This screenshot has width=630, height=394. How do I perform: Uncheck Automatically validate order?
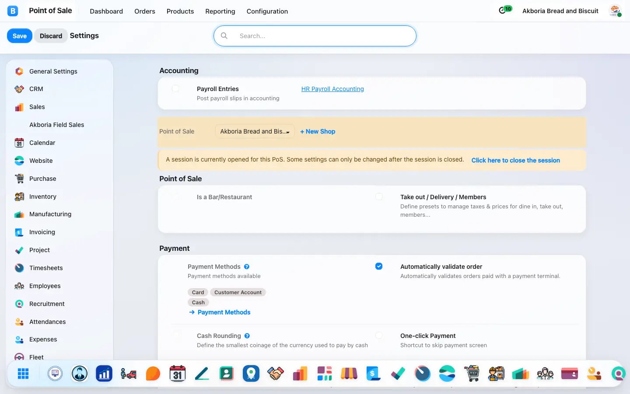click(x=379, y=266)
